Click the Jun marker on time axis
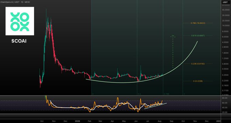Image resolution: width=231 pixels, height=123 pixels. (136, 121)
